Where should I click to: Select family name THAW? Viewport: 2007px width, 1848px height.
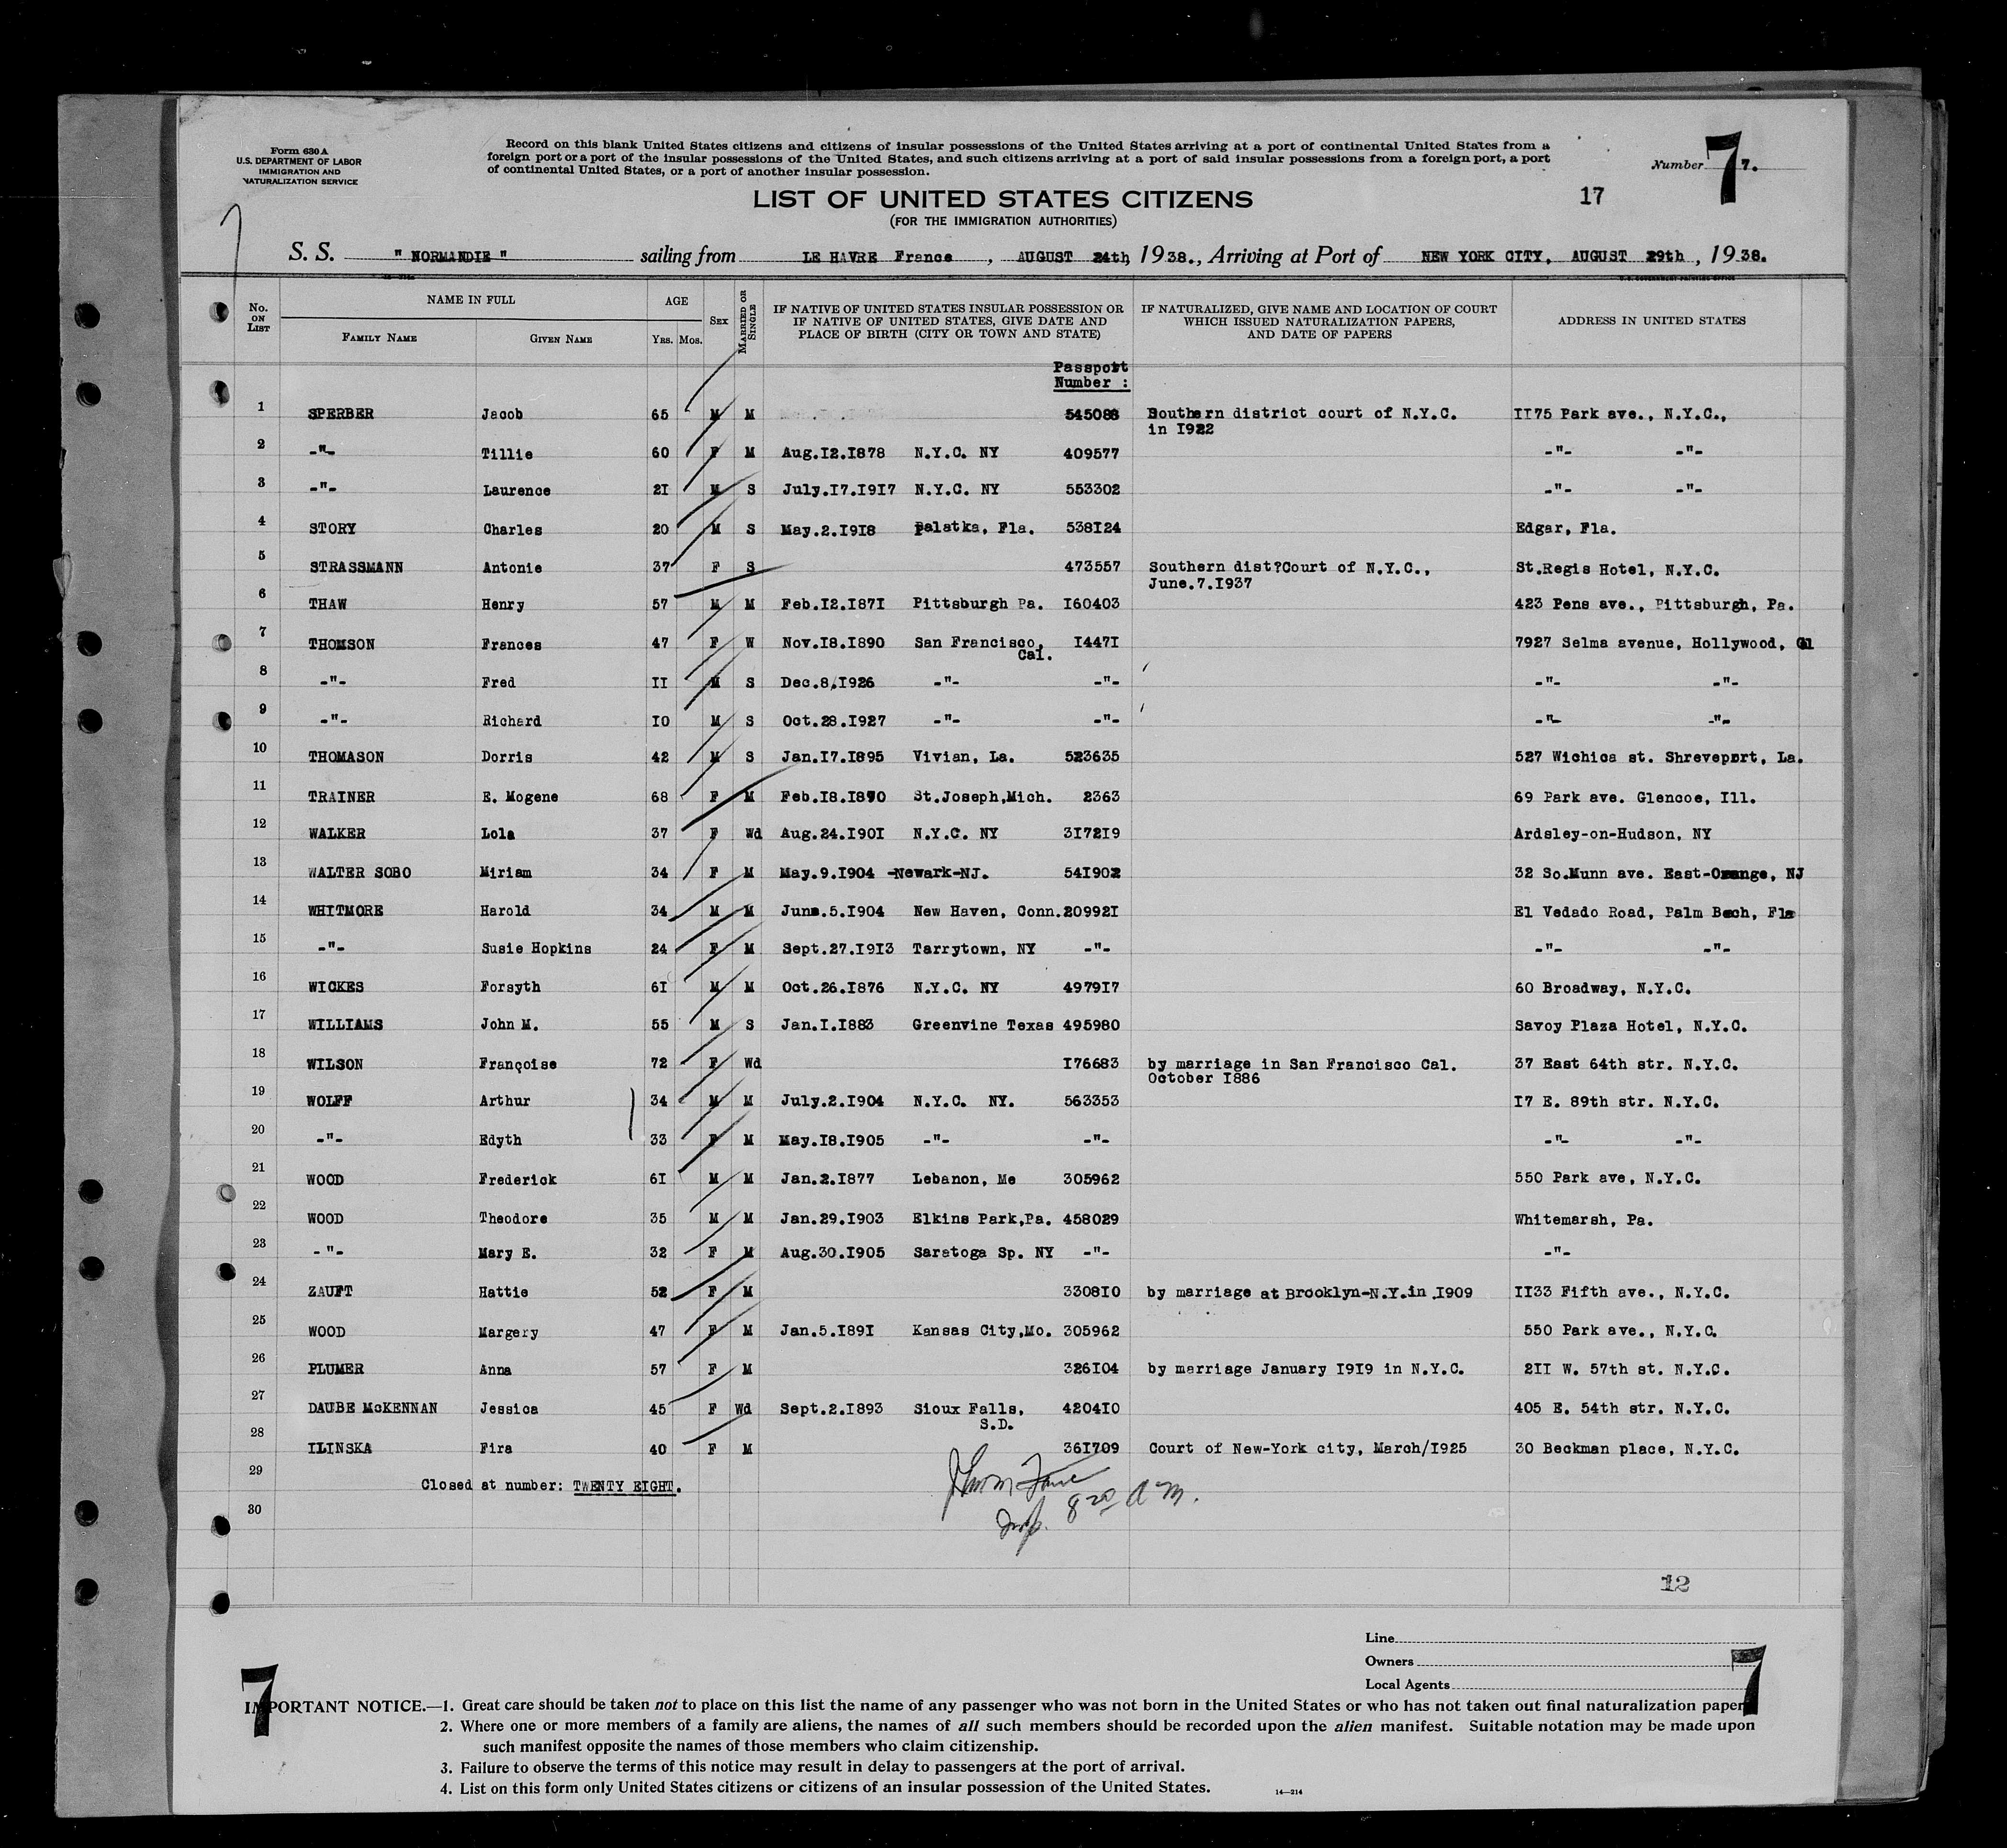(327, 605)
